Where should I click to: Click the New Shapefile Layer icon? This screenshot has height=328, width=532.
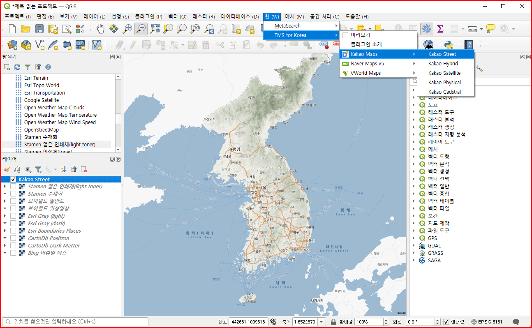tap(39, 44)
